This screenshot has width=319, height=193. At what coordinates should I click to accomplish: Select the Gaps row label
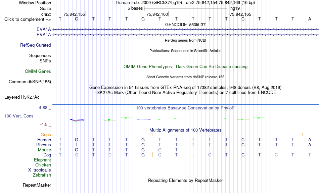coord(46,135)
